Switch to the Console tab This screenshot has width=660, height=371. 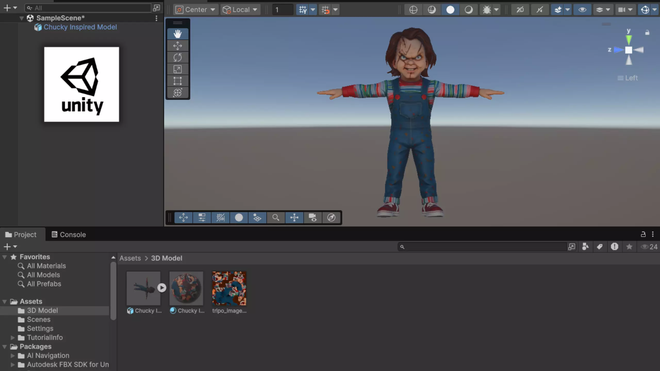click(x=69, y=234)
